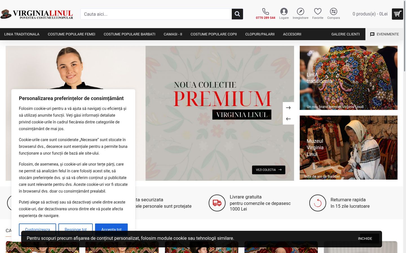
Task: Click Respinge tot cookie button
Action: (76, 229)
